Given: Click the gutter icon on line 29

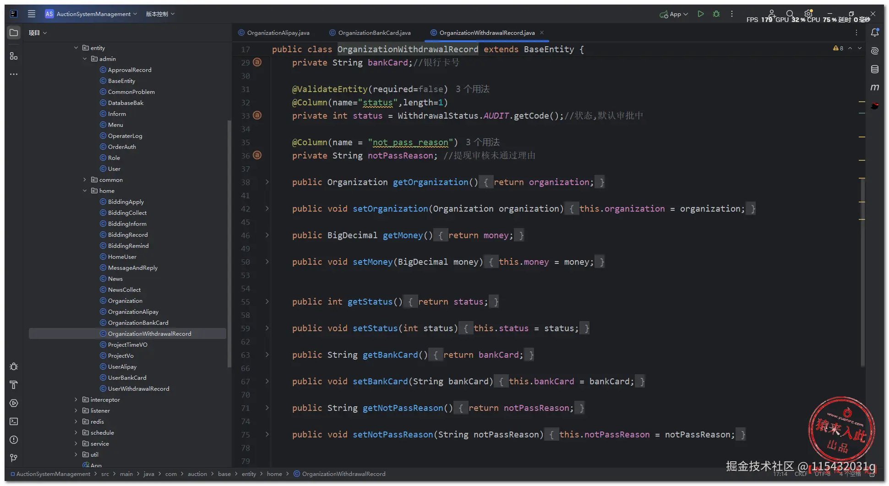Looking at the screenshot, I should tap(257, 62).
